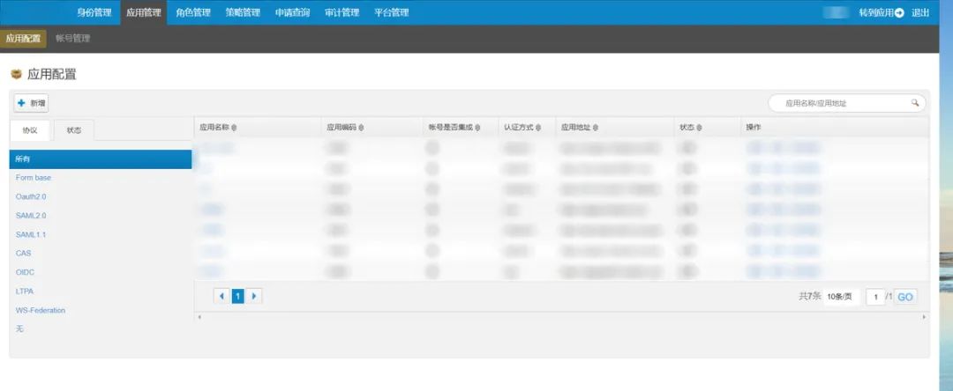The height and width of the screenshot is (391, 953).
Task: Click the previous page arrow
Action: click(221, 297)
